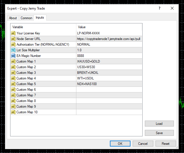Select the empty Custom Map 7 value cell
The height and width of the screenshot is (153, 184).
click(109, 95)
